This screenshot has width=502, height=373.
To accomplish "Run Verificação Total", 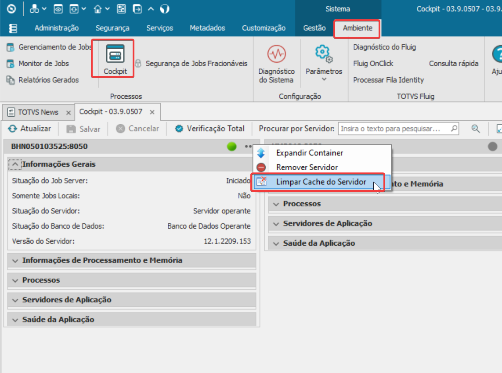I will 209,129.
